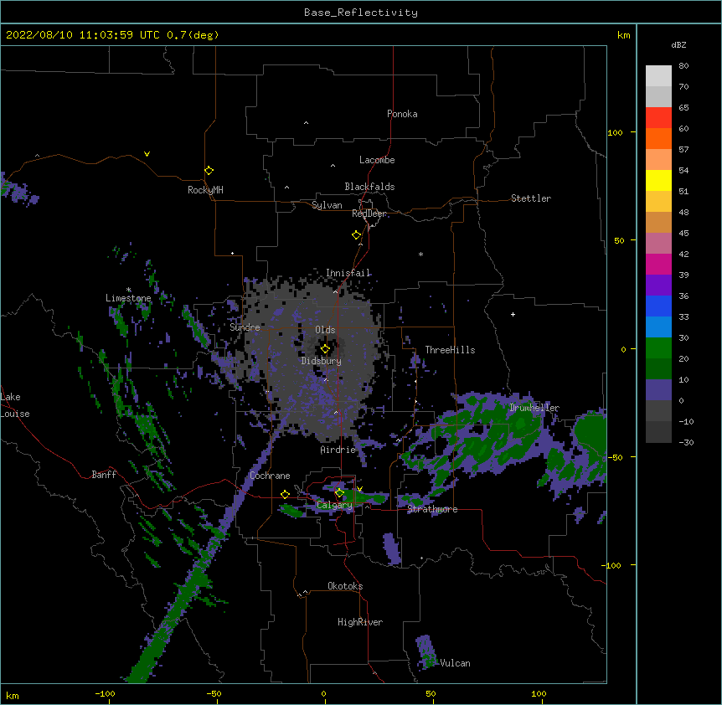Select the Lacombe city label
The height and width of the screenshot is (705, 722).
point(377,160)
